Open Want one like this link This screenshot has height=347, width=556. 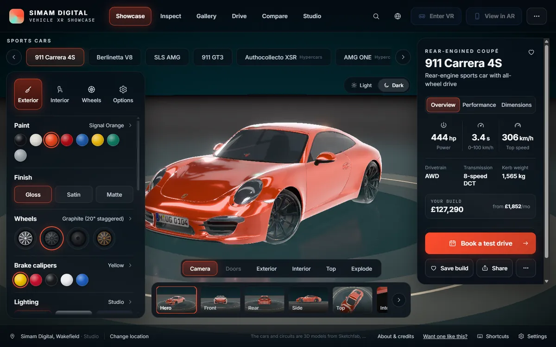click(x=445, y=336)
